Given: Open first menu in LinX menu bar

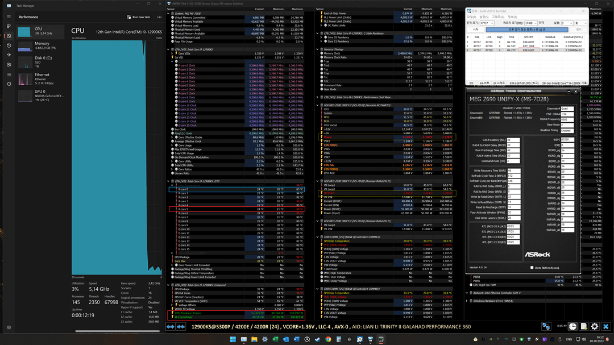Looking at the screenshot, I should 471,17.
